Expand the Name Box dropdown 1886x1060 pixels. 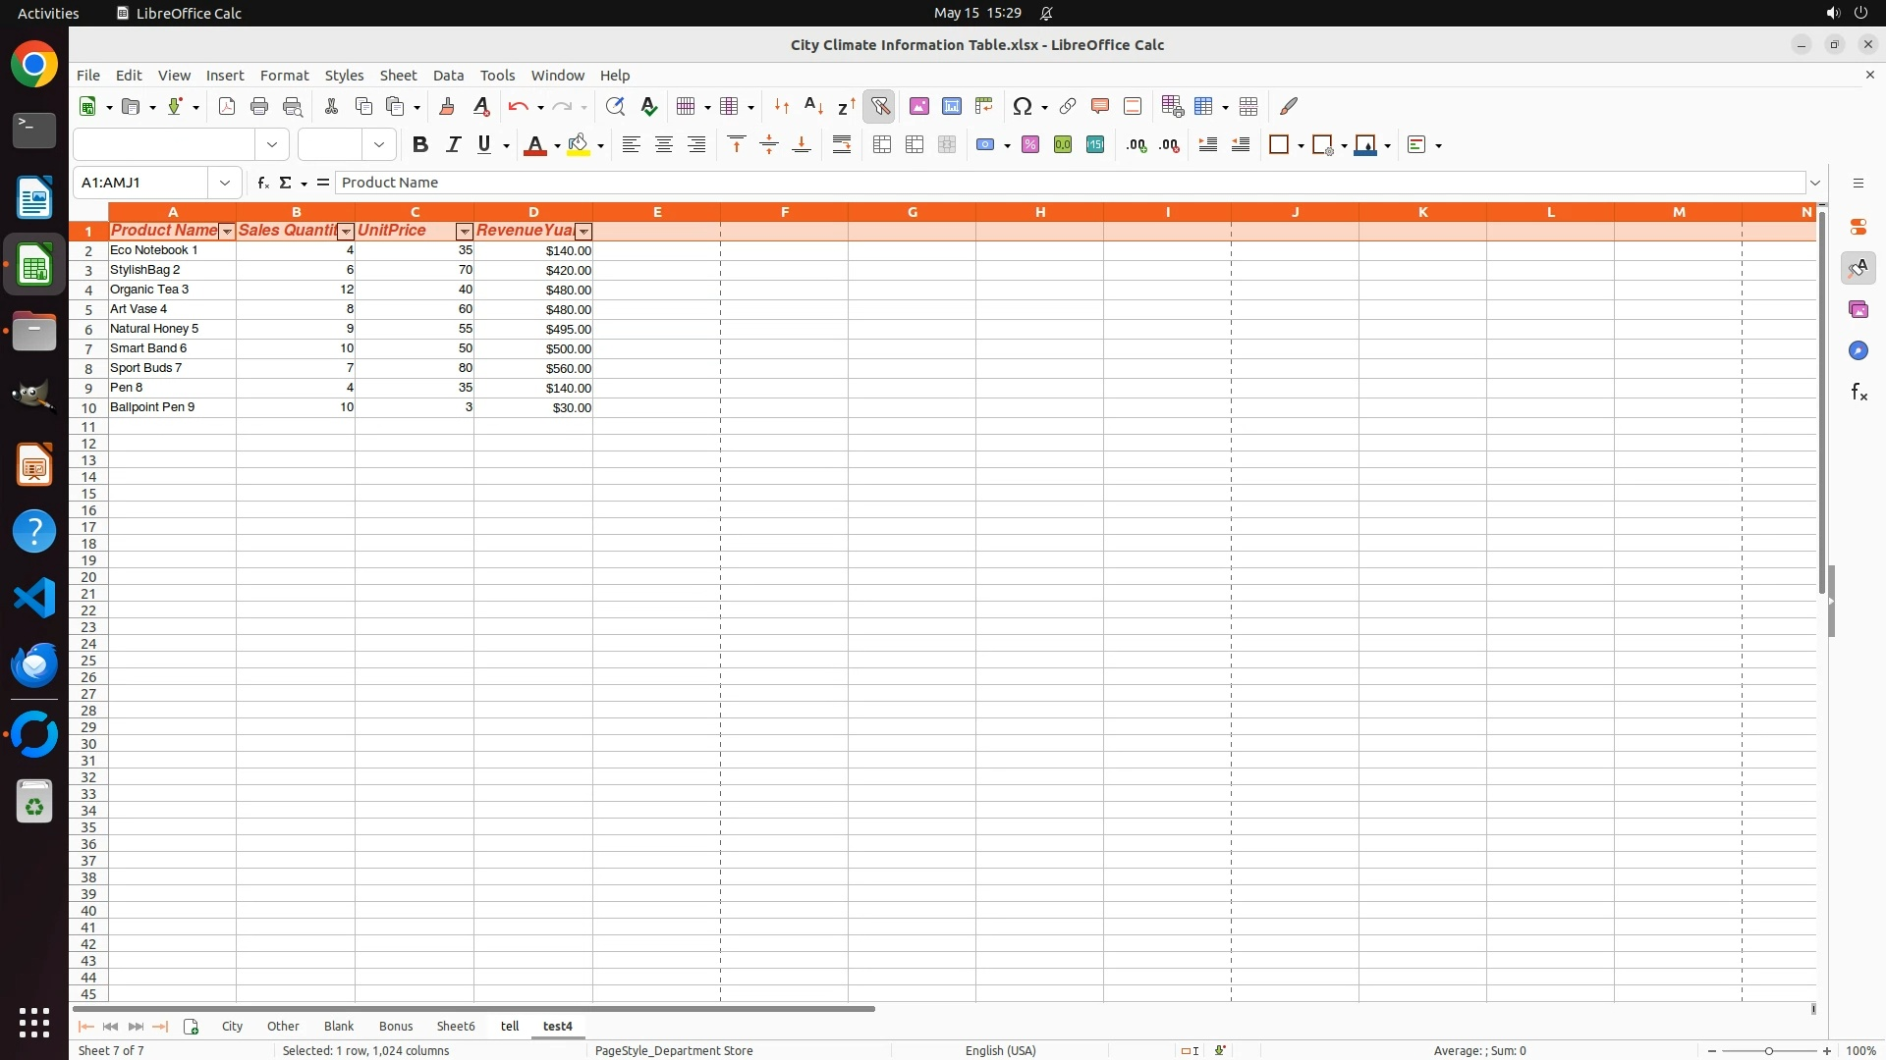pos(225,183)
